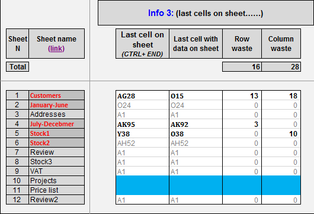Select the 'Last cell on sheet' header
This screenshot has height=214, width=314.
click(x=142, y=43)
